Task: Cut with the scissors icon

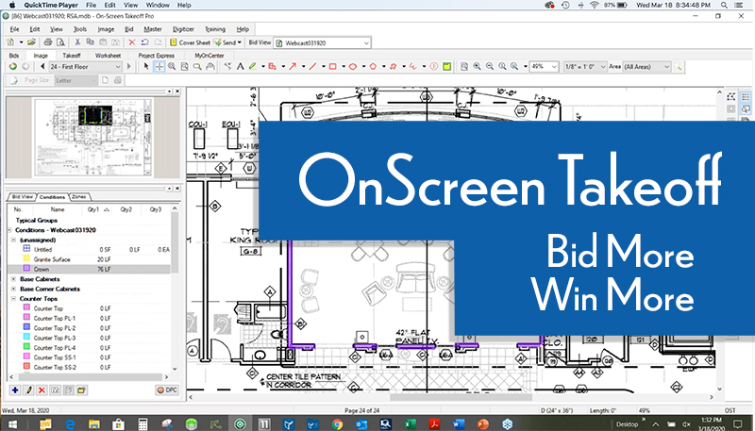Action: (77, 42)
